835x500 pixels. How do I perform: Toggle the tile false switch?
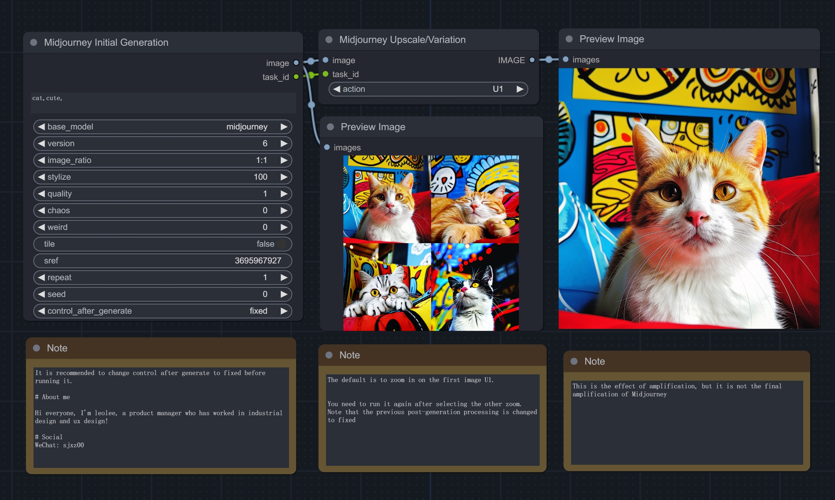[281, 244]
